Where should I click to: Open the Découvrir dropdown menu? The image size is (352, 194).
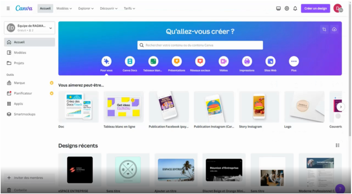point(109,8)
